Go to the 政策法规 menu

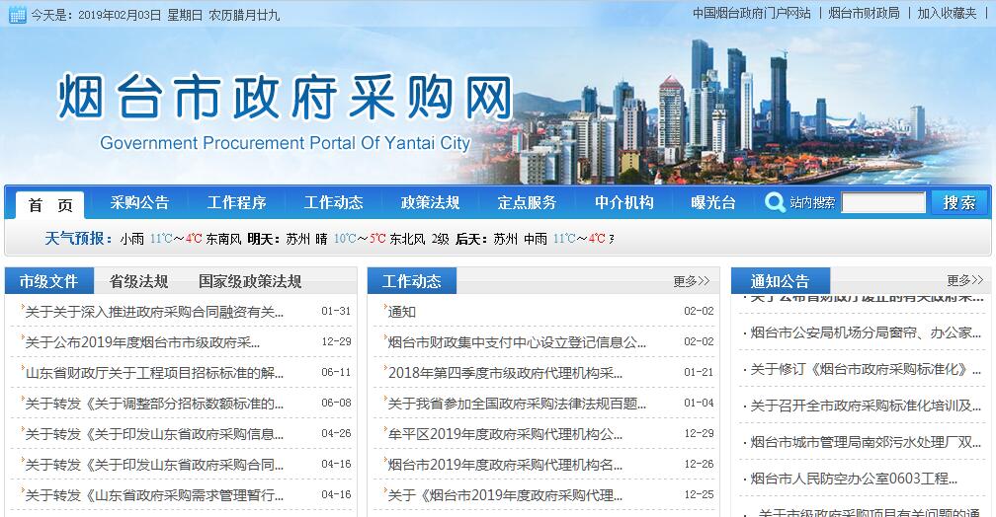point(430,203)
